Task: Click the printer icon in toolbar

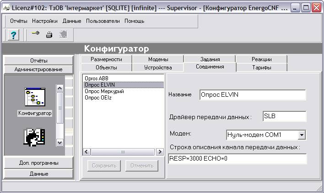Action: coord(49,35)
